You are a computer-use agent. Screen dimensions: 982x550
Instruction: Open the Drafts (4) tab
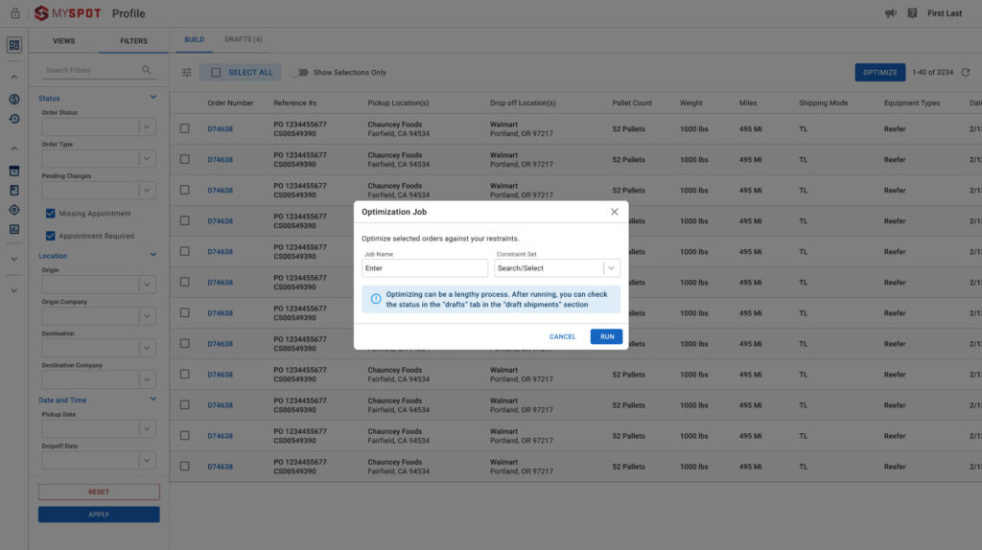point(244,39)
